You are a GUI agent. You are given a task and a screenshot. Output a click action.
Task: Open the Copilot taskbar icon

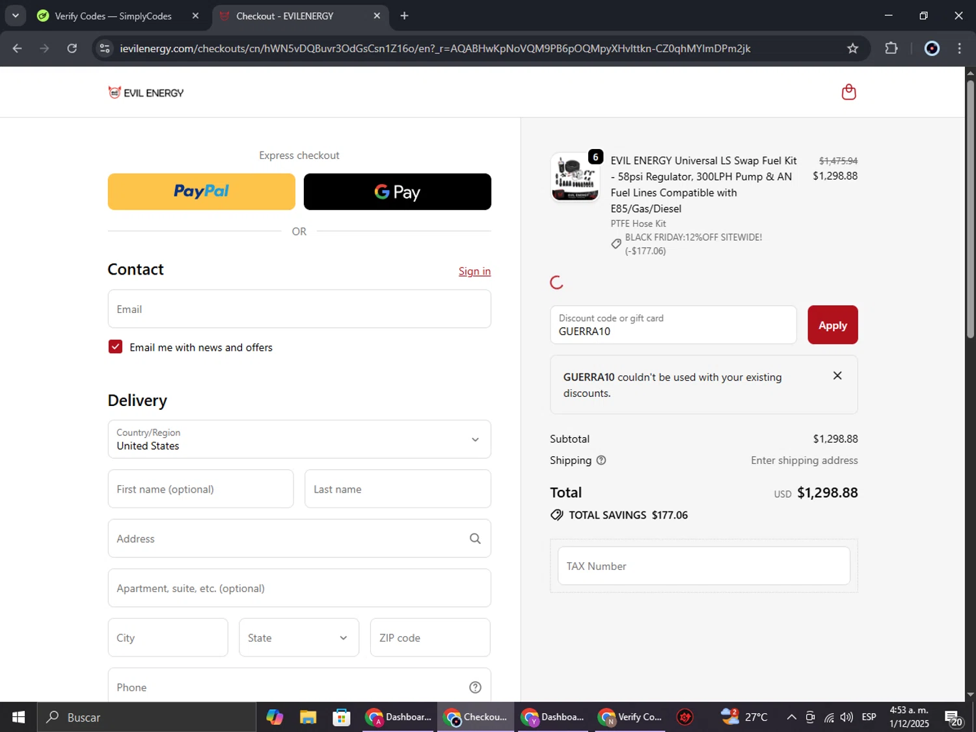click(275, 717)
